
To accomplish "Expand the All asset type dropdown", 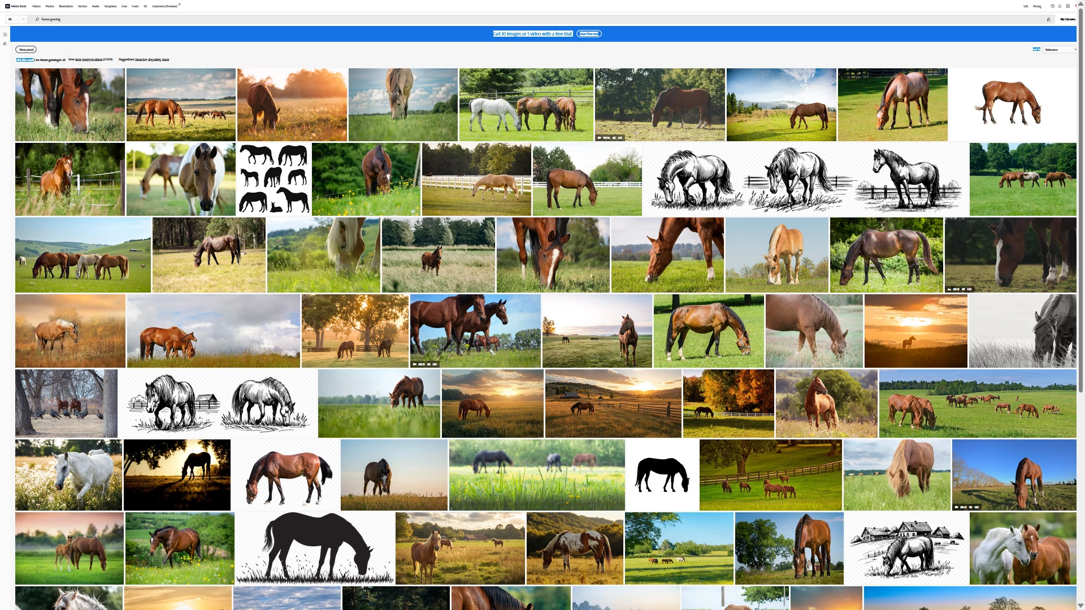I will pos(16,19).
